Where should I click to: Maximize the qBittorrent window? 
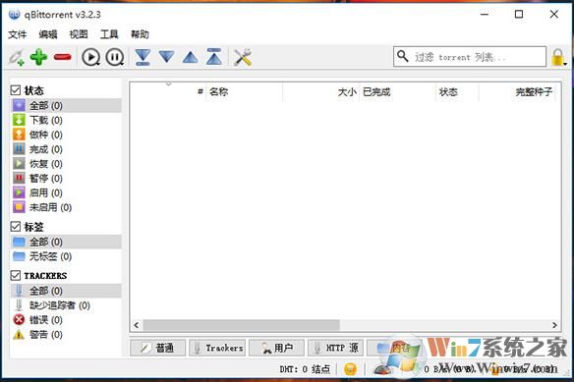[519, 15]
